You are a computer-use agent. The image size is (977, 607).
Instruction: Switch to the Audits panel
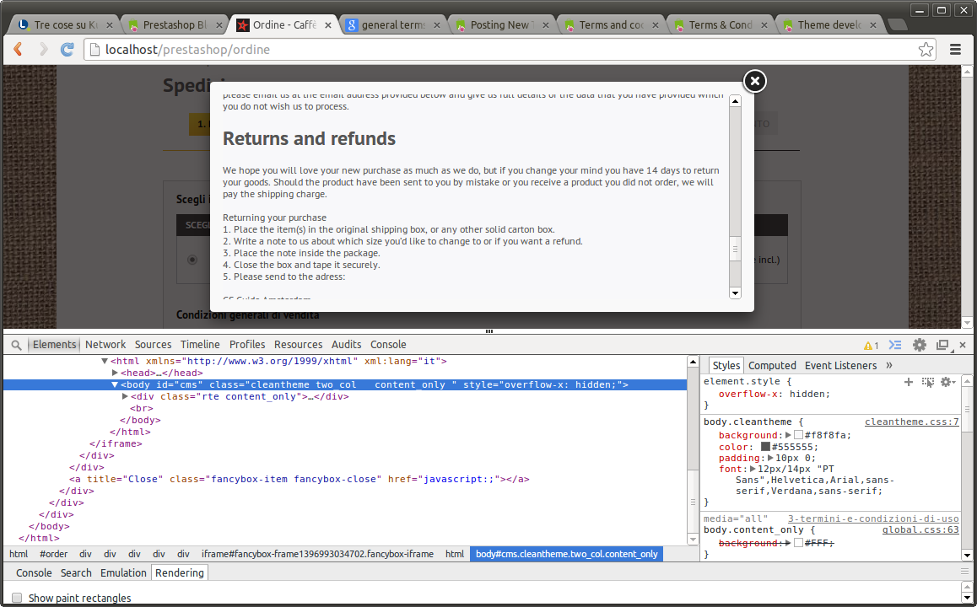pyautogui.click(x=347, y=344)
